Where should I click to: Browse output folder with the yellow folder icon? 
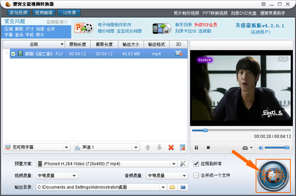[172, 187]
